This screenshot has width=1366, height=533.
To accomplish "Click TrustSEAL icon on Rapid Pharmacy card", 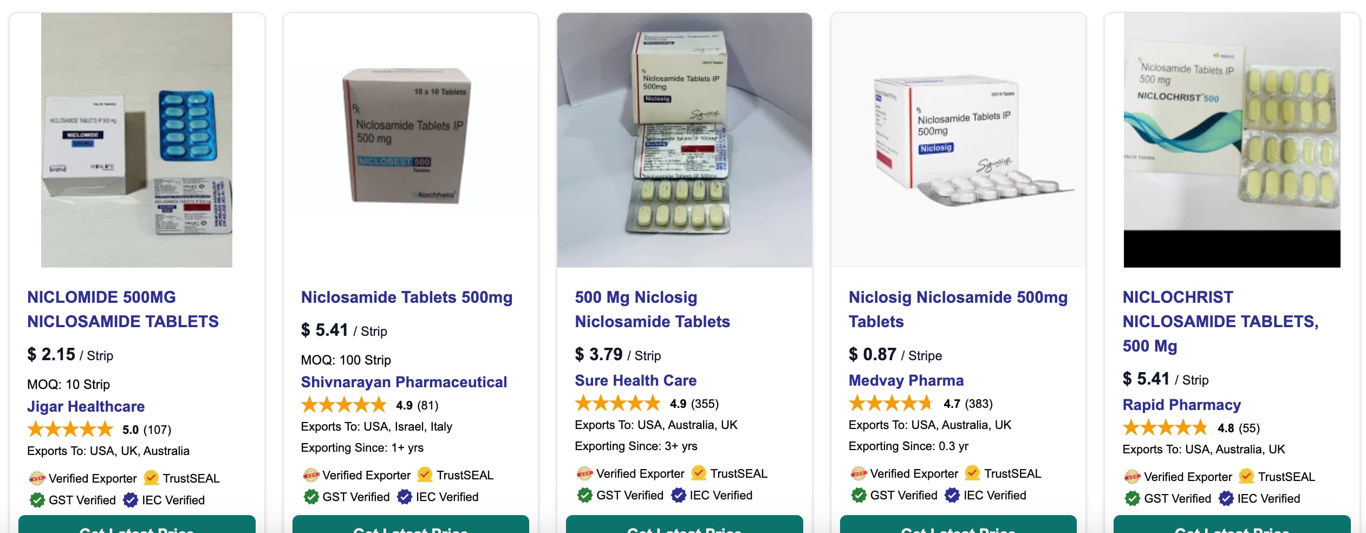I will 1246,477.
